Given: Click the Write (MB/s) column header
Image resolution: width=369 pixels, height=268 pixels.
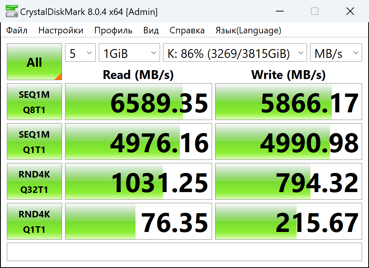Looking at the screenshot, I should tap(289, 75).
